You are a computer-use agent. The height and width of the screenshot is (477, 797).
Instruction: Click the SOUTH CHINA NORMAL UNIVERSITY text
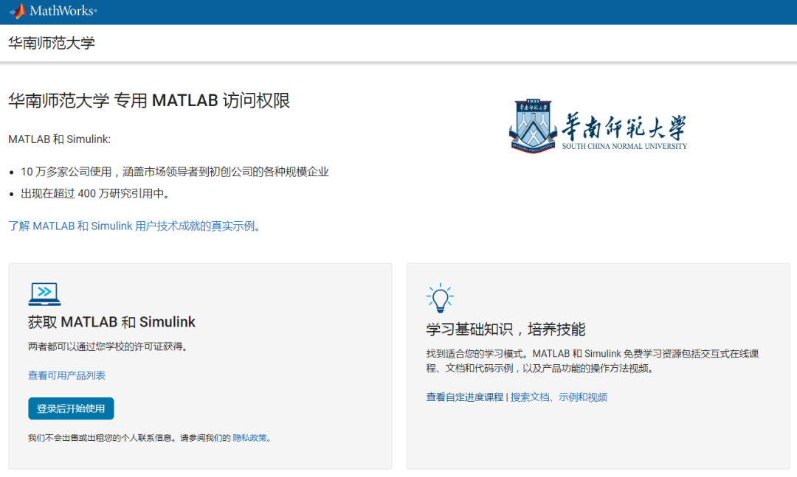(x=624, y=146)
